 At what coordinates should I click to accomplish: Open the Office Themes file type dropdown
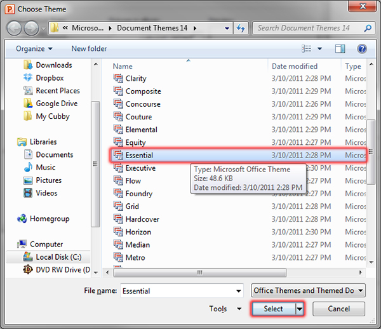point(308,290)
